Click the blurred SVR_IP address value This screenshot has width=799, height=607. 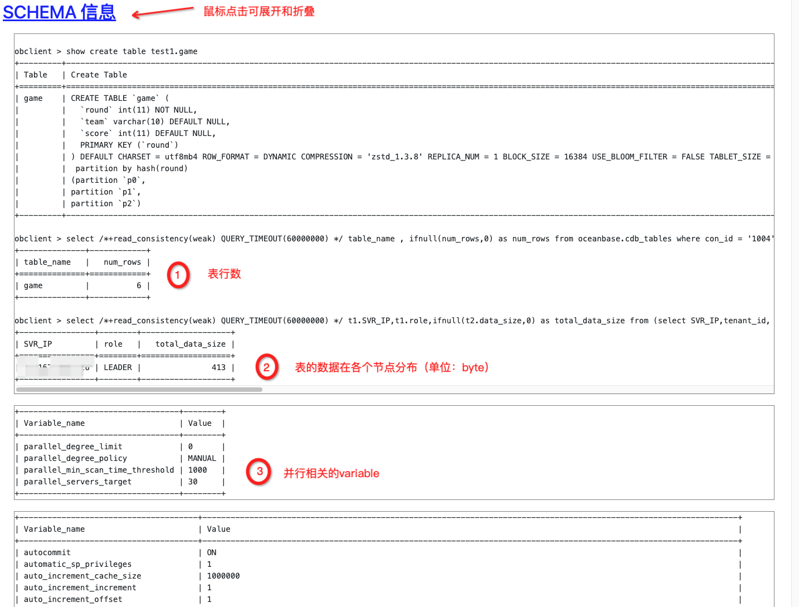click(x=53, y=367)
